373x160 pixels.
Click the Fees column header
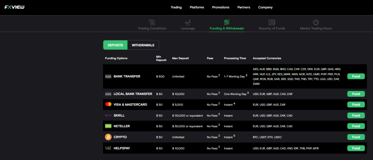(210, 58)
